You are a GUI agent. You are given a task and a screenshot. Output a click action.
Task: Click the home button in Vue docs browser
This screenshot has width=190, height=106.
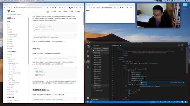pyautogui.click(x=12, y=8)
